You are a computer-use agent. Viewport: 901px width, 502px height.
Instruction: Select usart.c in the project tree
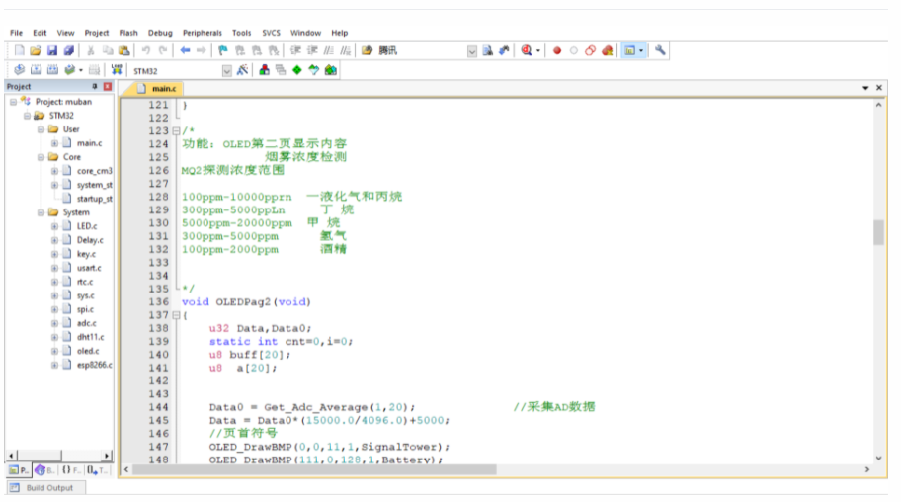89,268
